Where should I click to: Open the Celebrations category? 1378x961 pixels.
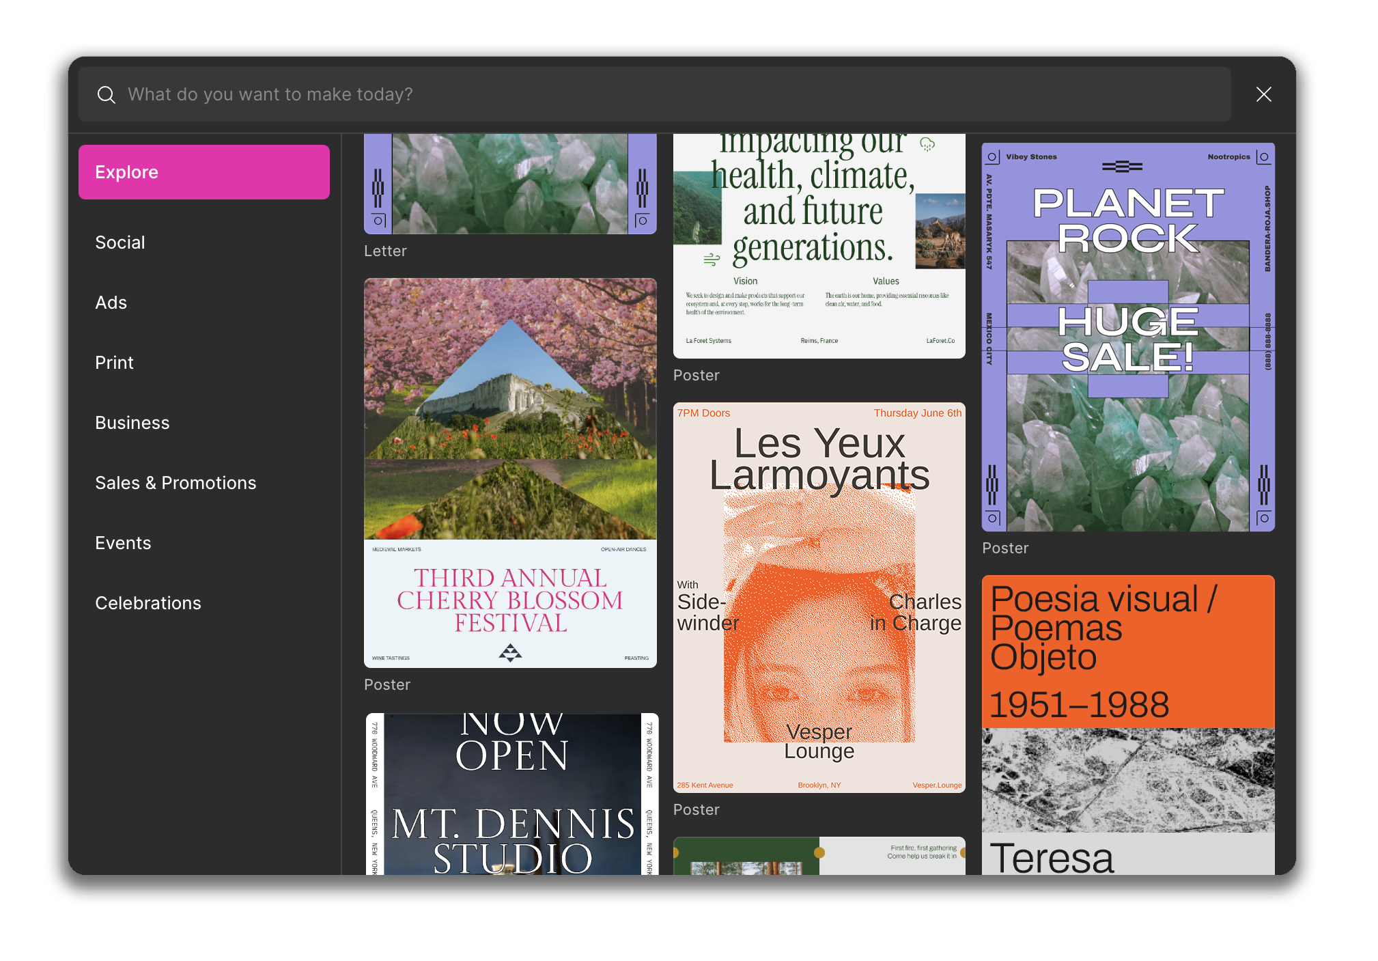(x=148, y=603)
